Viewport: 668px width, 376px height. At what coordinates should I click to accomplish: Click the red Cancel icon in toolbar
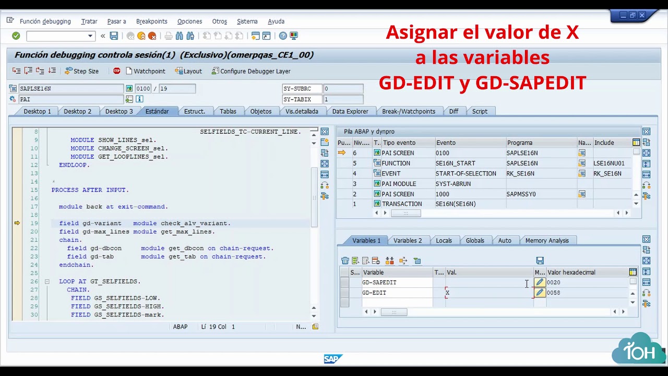pos(152,36)
